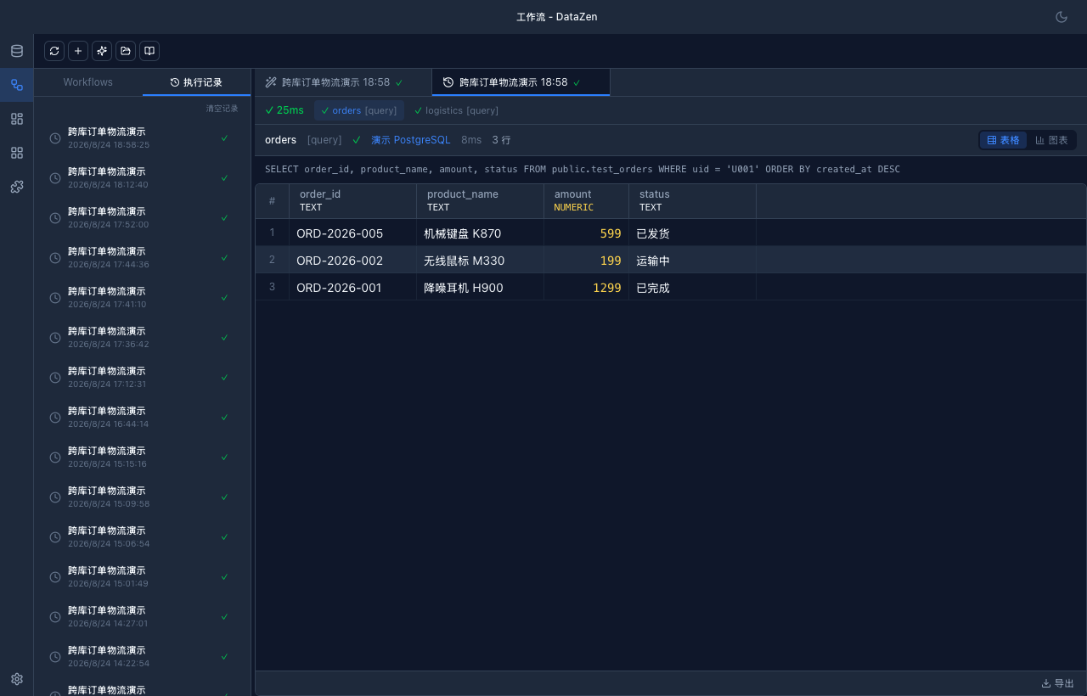Switch to the Workflows tab

pos(88,82)
